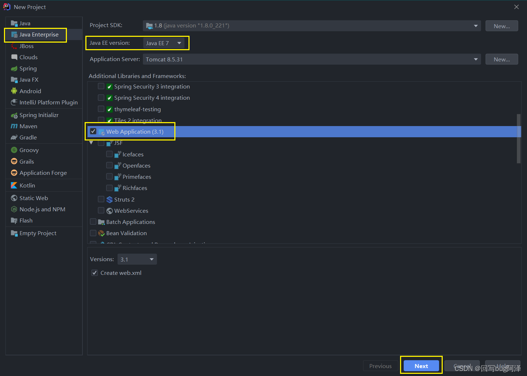Click the Previous button
Image resolution: width=527 pixels, height=376 pixels.
[x=381, y=366]
